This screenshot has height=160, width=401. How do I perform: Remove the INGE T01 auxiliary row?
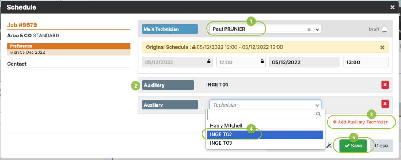click(x=385, y=85)
